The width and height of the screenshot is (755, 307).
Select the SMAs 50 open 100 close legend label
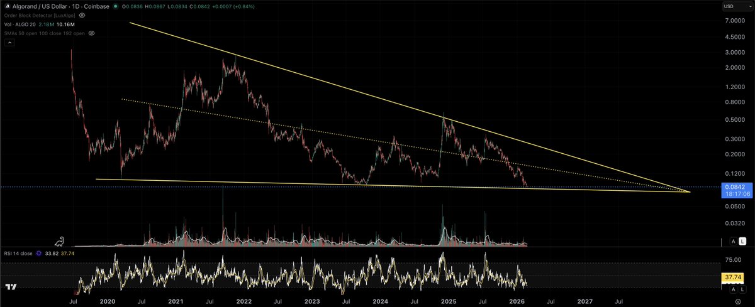pos(44,32)
